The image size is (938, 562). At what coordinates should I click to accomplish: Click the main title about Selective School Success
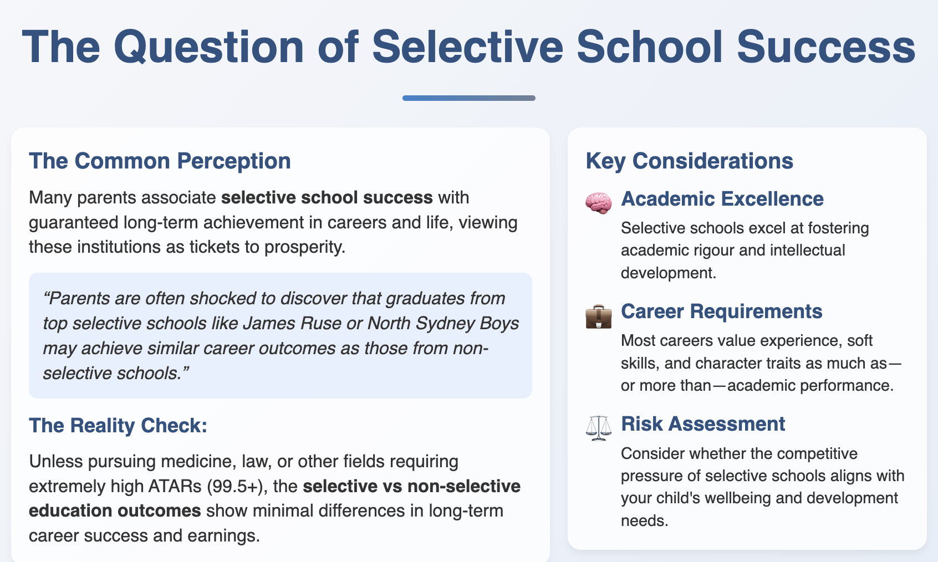[x=468, y=47]
